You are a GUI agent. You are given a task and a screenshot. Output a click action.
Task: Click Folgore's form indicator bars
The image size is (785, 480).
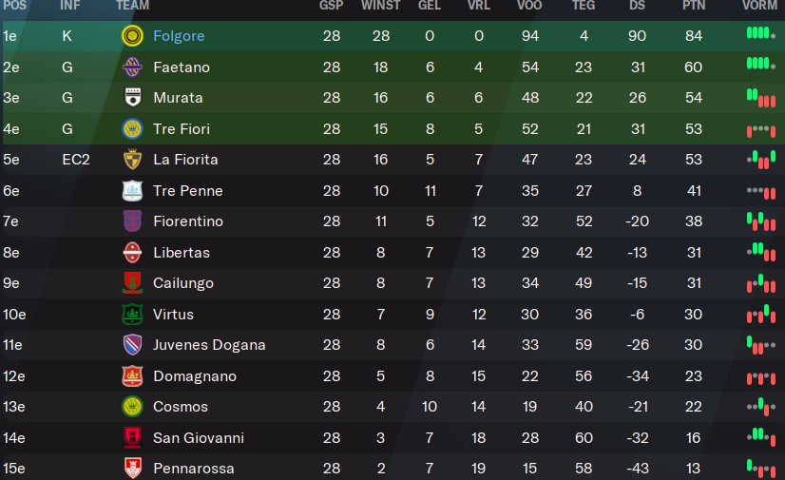pyautogui.click(x=761, y=34)
